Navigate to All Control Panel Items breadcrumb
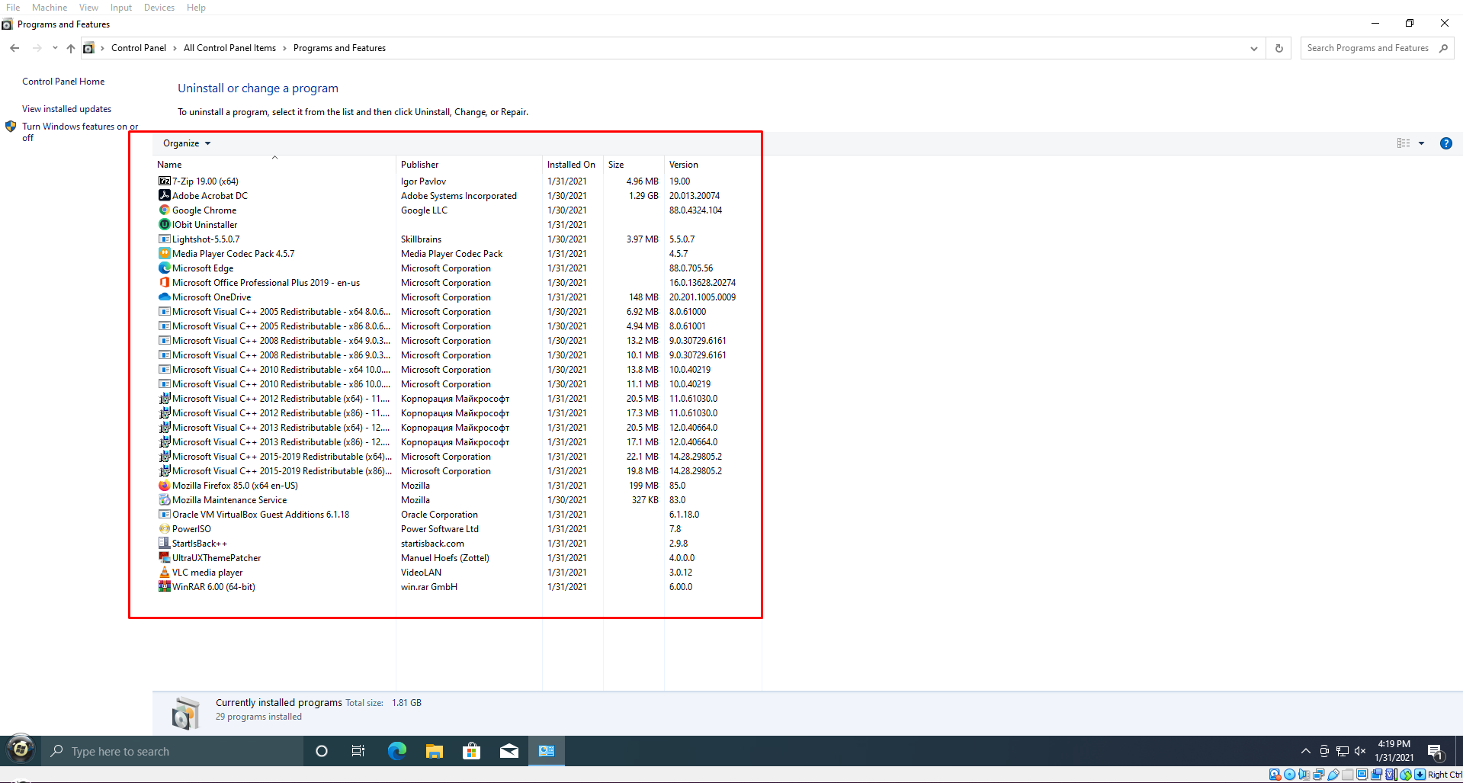 click(x=229, y=48)
